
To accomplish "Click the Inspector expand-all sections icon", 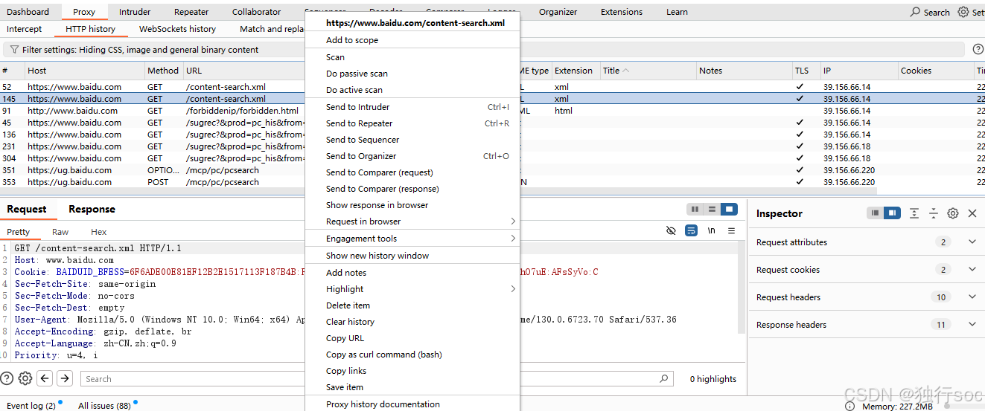I will point(914,213).
